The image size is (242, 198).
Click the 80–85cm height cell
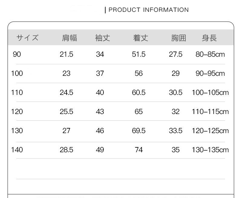click(x=210, y=54)
